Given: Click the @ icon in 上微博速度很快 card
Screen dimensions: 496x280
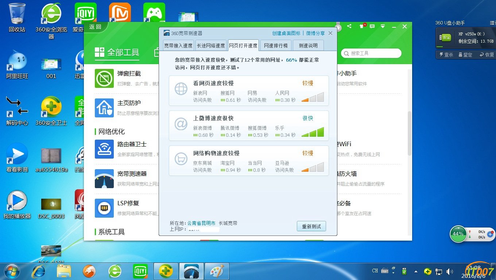Looking at the screenshot, I should click(x=181, y=124).
